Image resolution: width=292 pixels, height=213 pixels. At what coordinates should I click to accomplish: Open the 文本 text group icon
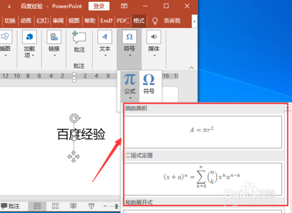(105, 37)
